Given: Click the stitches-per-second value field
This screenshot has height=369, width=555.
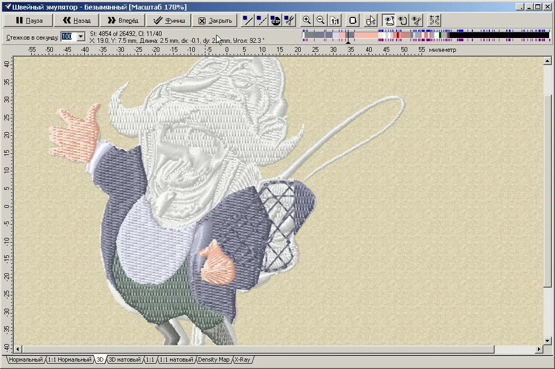Looking at the screenshot, I should [69, 36].
